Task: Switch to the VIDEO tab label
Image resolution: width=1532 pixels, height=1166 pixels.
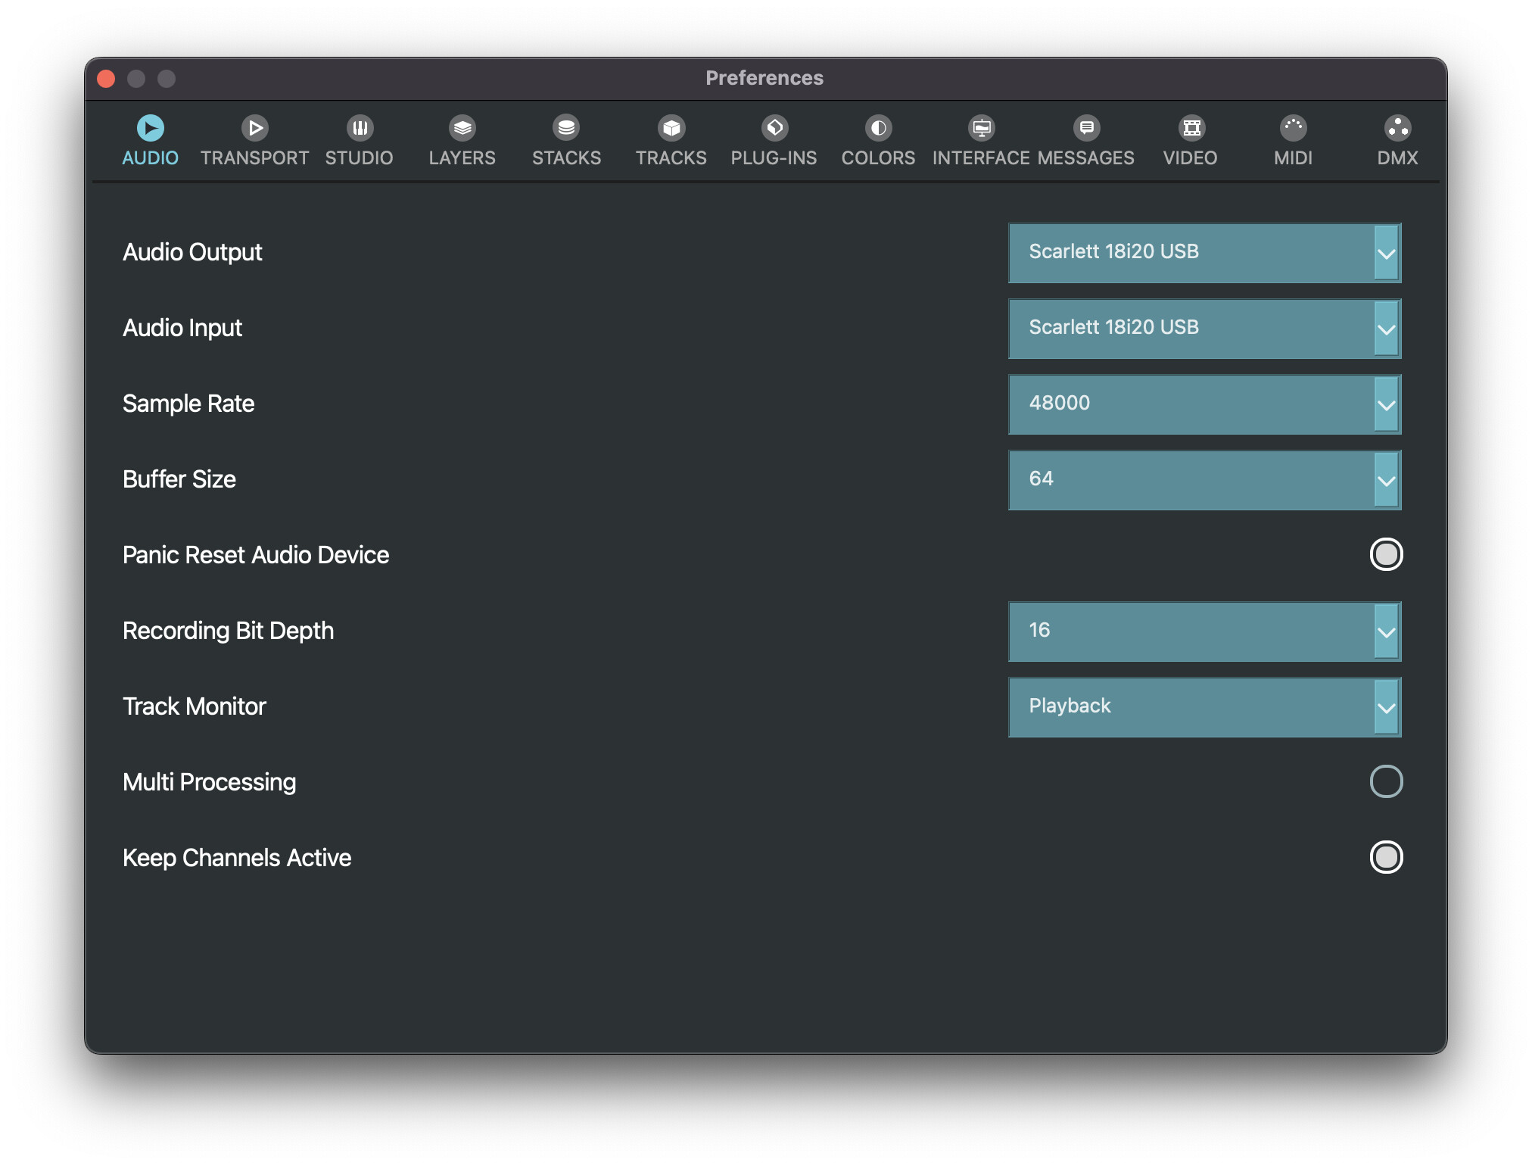Action: click(1191, 158)
